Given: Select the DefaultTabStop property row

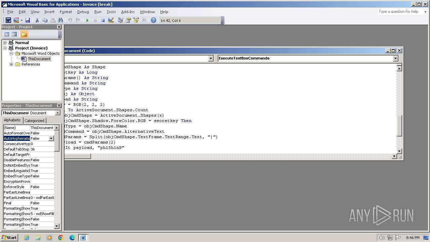Looking at the screenshot, I should point(29,149).
